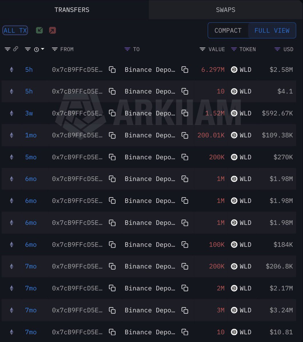Copy Binance Deposit address in the last row

185,332
